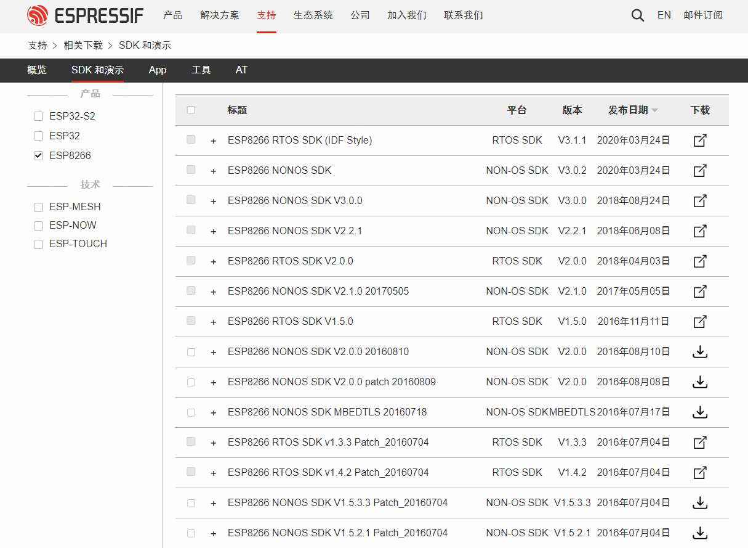
Task: Open external link for RTOS SDK V2.0.0
Action: click(700, 261)
